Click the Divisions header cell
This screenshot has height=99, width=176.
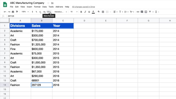click(20, 26)
